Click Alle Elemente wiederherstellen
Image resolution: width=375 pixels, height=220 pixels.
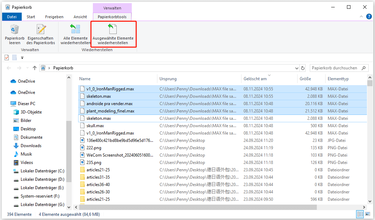(x=76, y=34)
